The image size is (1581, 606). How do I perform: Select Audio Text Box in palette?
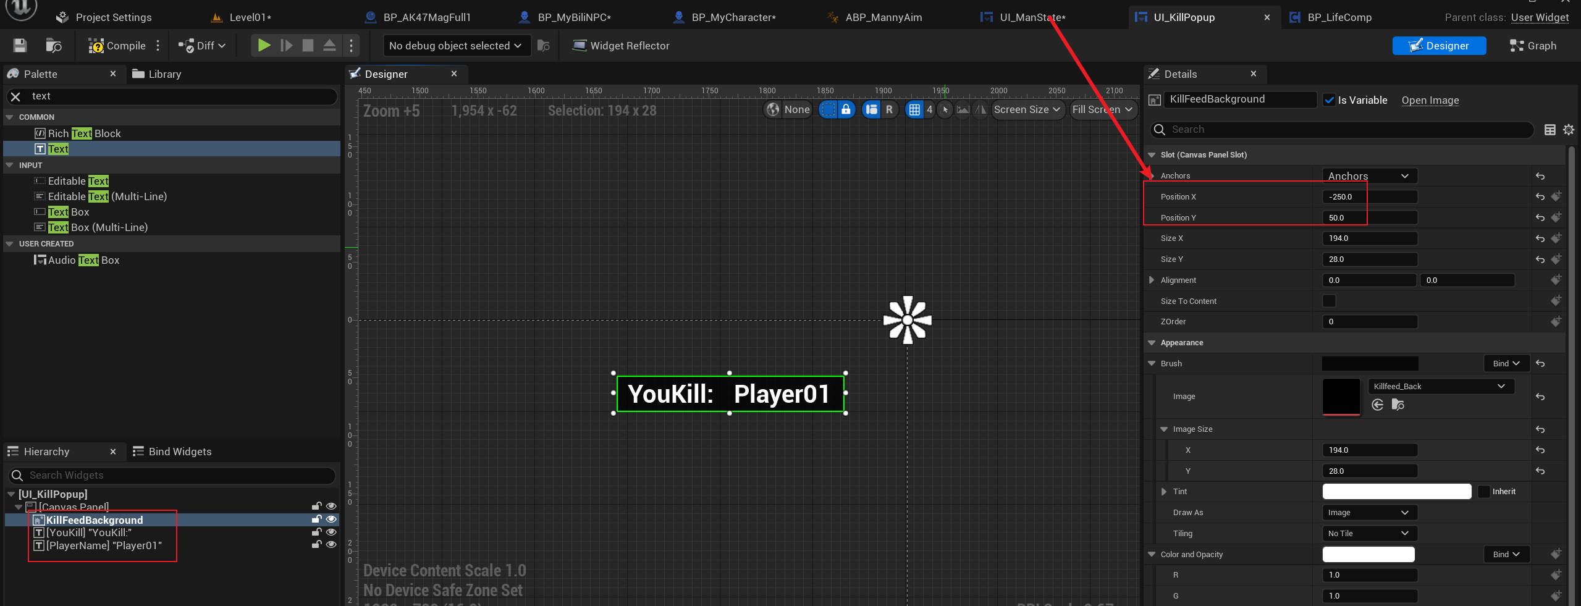click(x=77, y=260)
